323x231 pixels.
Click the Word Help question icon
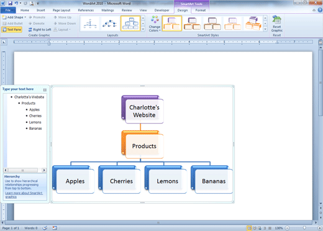320,10
